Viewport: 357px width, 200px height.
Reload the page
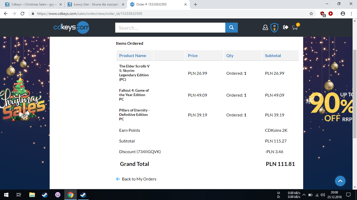pyautogui.click(x=22, y=14)
